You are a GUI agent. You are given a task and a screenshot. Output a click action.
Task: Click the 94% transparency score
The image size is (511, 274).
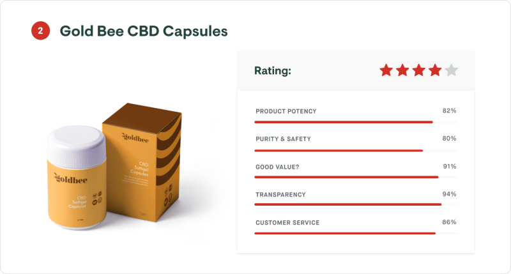450,194
